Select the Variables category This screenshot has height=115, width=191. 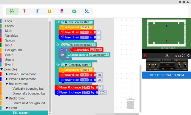click(11, 35)
